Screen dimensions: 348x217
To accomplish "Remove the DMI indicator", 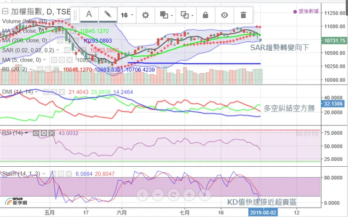I will [62, 92].
